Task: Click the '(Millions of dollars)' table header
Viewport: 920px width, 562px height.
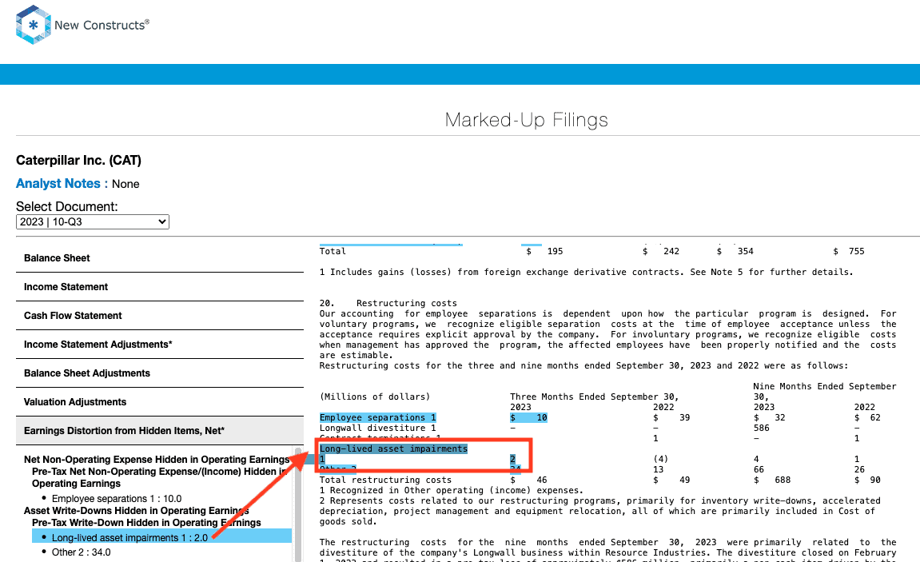Action: pyautogui.click(x=375, y=397)
